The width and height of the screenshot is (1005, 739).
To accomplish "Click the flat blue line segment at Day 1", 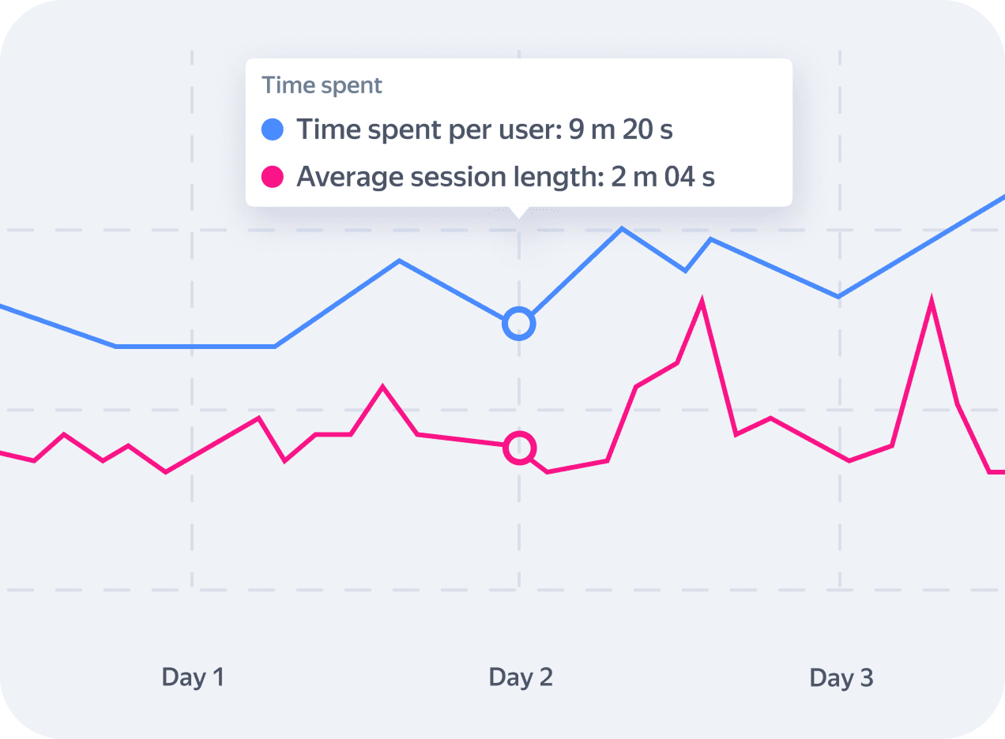I will (194, 346).
